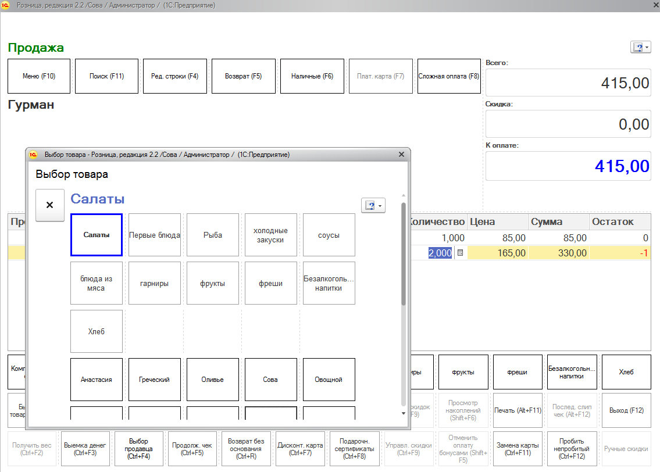Select the Салаты category tile
This screenshot has height=472, width=660.
pos(97,235)
